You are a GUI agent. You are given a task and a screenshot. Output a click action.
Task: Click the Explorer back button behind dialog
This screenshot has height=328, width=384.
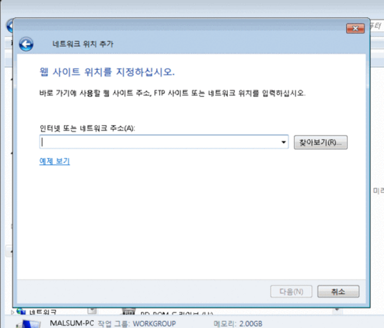click(9, 26)
